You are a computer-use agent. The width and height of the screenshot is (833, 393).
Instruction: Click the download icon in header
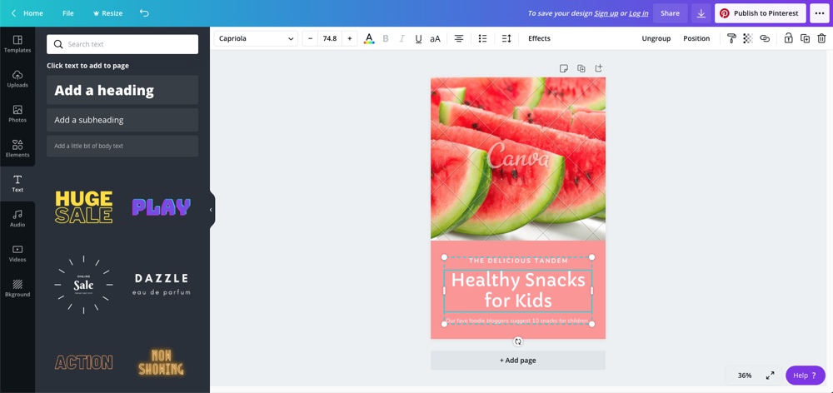coord(701,13)
